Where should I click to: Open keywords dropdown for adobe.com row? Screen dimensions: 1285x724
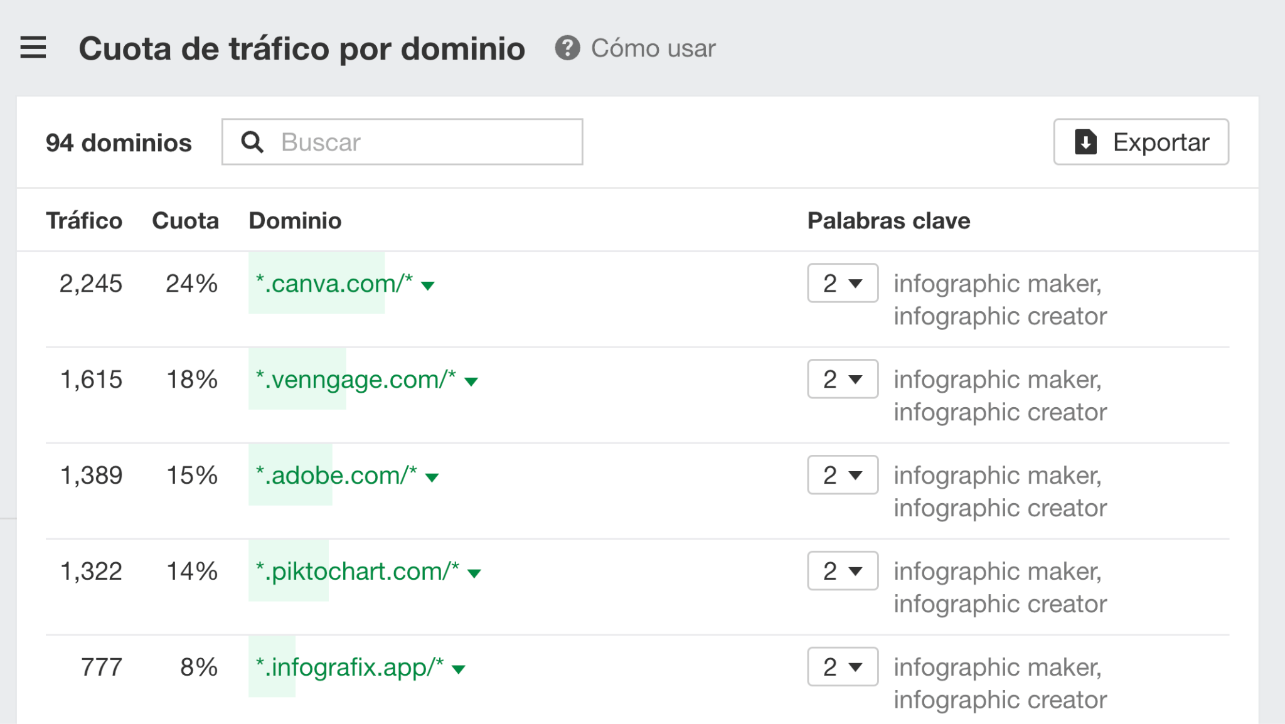(x=842, y=475)
